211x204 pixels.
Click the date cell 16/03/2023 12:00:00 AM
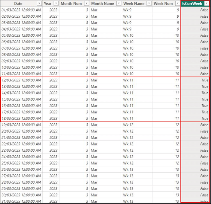(21, 106)
